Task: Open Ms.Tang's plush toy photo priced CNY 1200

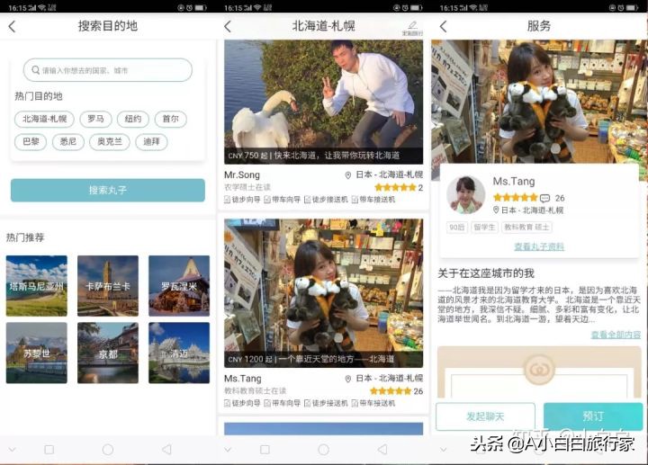Action: (324, 293)
